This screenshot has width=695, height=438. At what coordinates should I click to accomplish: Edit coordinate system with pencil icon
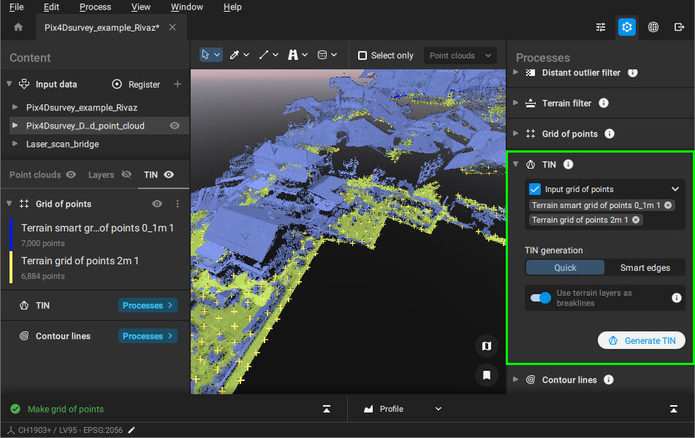tap(132, 430)
